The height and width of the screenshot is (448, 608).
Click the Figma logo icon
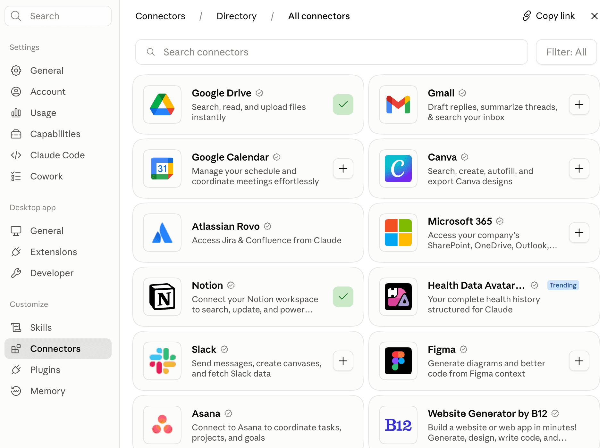(x=398, y=361)
